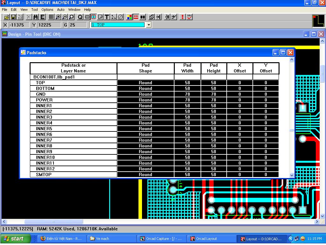
Task: Click the Zoom All magnifier icon
Action: 71,17
